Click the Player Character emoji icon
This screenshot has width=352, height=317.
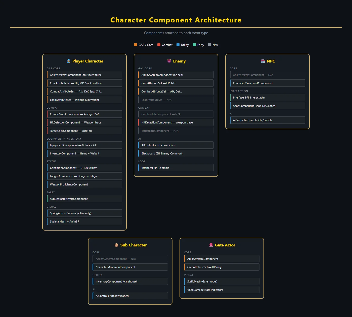(68, 61)
